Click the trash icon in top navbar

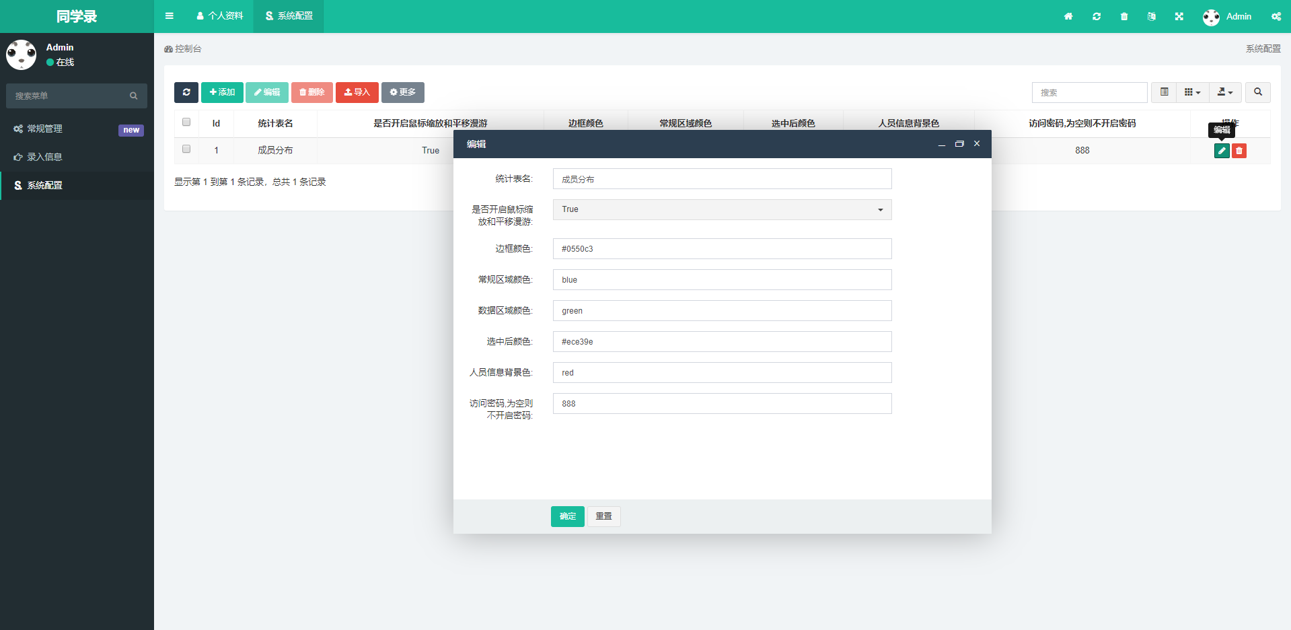point(1124,16)
